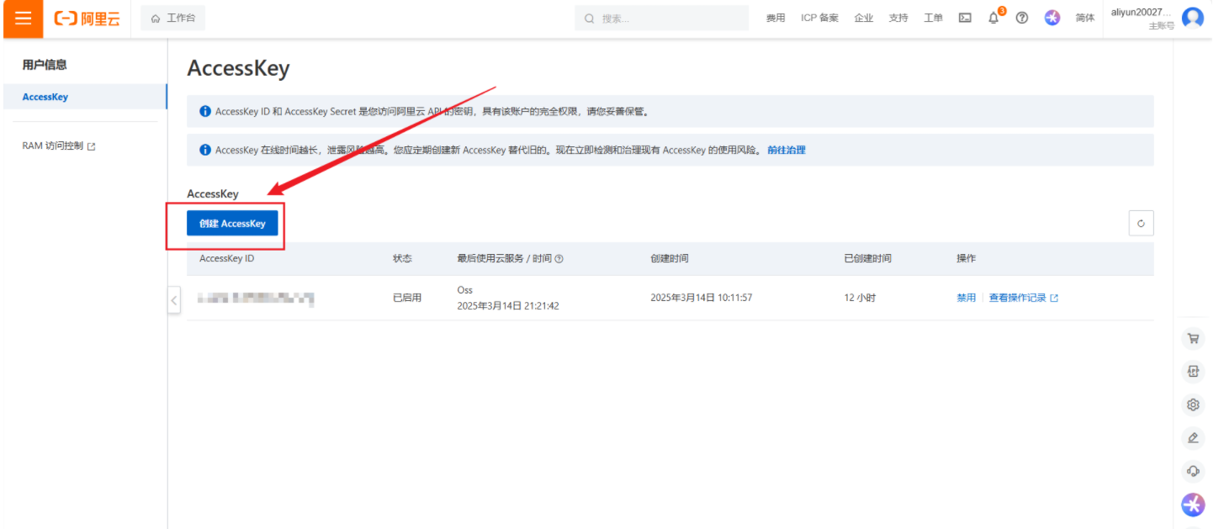Collapse the left sidebar with arrow handle
The width and height of the screenshot is (1224, 529).
pos(174,300)
